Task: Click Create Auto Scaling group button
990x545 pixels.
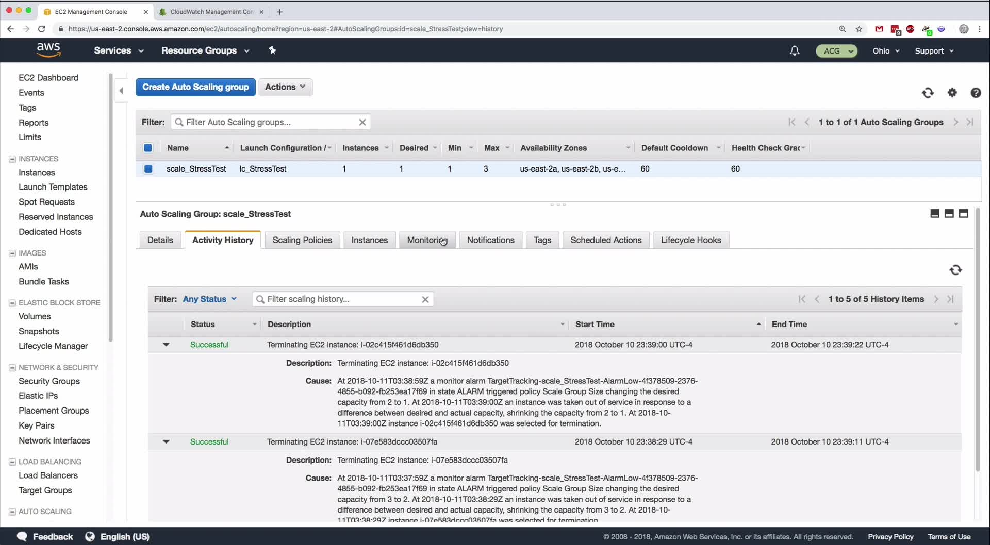Action: click(195, 87)
